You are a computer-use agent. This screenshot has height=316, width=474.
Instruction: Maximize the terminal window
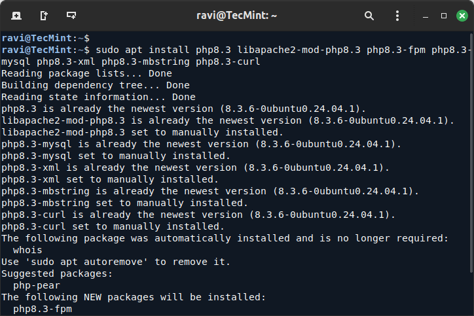coord(444,15)
